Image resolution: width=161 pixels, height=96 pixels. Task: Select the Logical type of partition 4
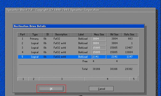coord(35,52)
